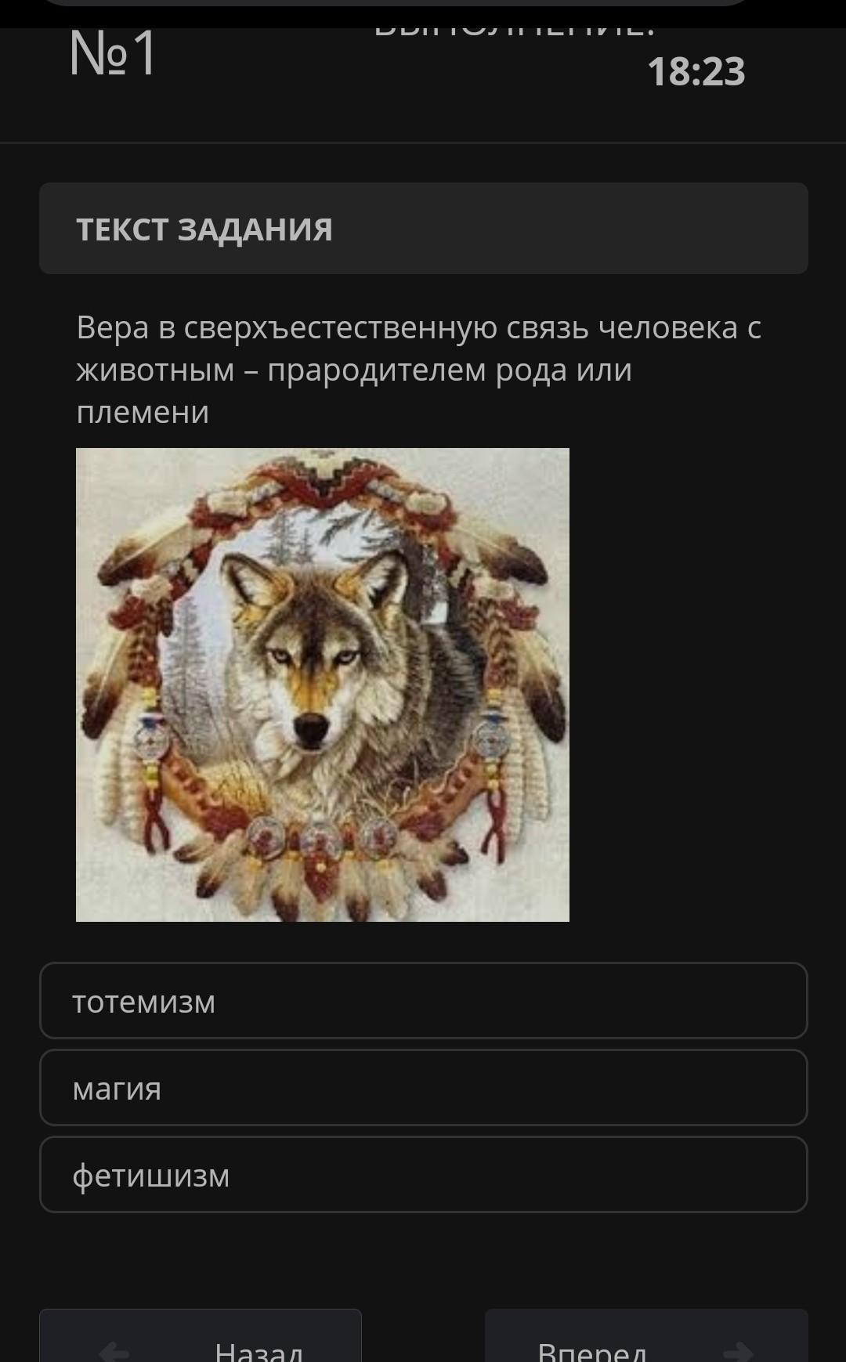846x1362 pixels.
Task: Pick the фетишизм answer option
Action: point(423,1174)
